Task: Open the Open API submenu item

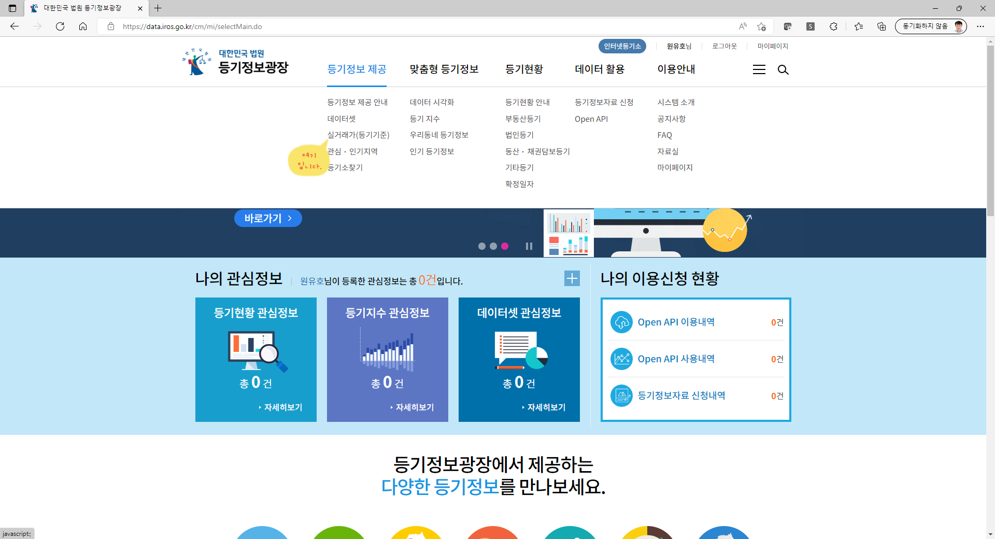Action: [591, 119]
